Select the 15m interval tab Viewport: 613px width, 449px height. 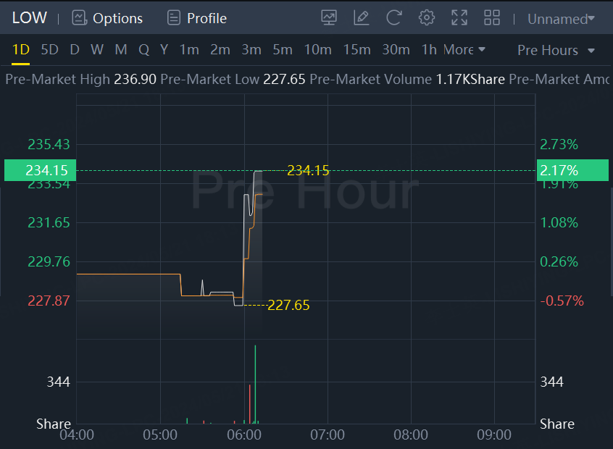[x=356, y=50]
